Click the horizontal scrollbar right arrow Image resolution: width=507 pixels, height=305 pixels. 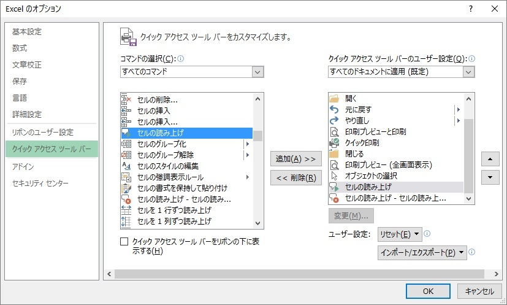coord(496,274)
